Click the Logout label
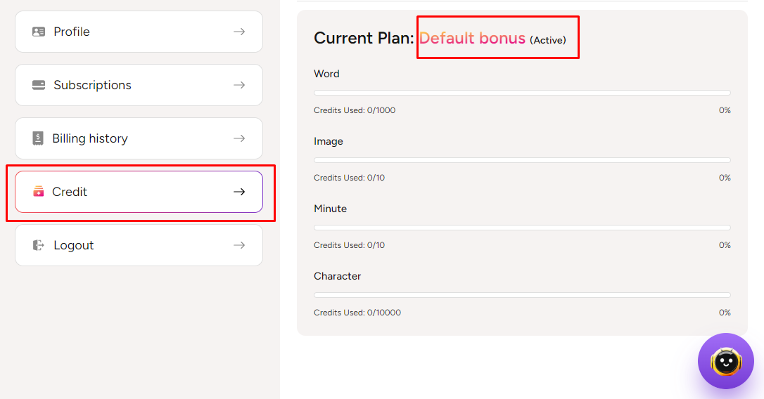The width and height of the screenshot is (764, 399). 74,245
